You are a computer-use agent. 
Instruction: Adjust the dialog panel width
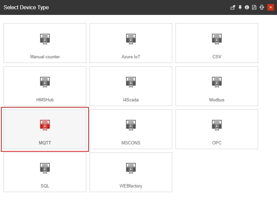pos(261,7)
